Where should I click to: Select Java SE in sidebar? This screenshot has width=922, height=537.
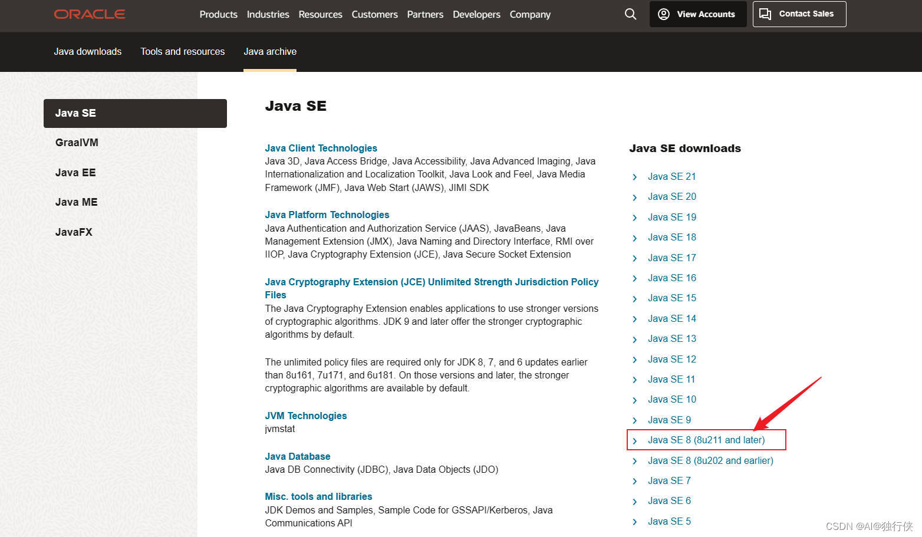click(135, 113)
